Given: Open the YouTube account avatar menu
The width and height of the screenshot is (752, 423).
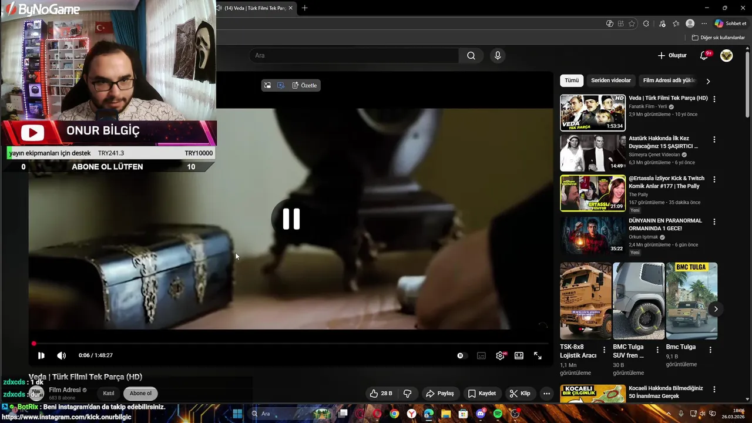Looking at the screenshot, I should pos(727,55).
